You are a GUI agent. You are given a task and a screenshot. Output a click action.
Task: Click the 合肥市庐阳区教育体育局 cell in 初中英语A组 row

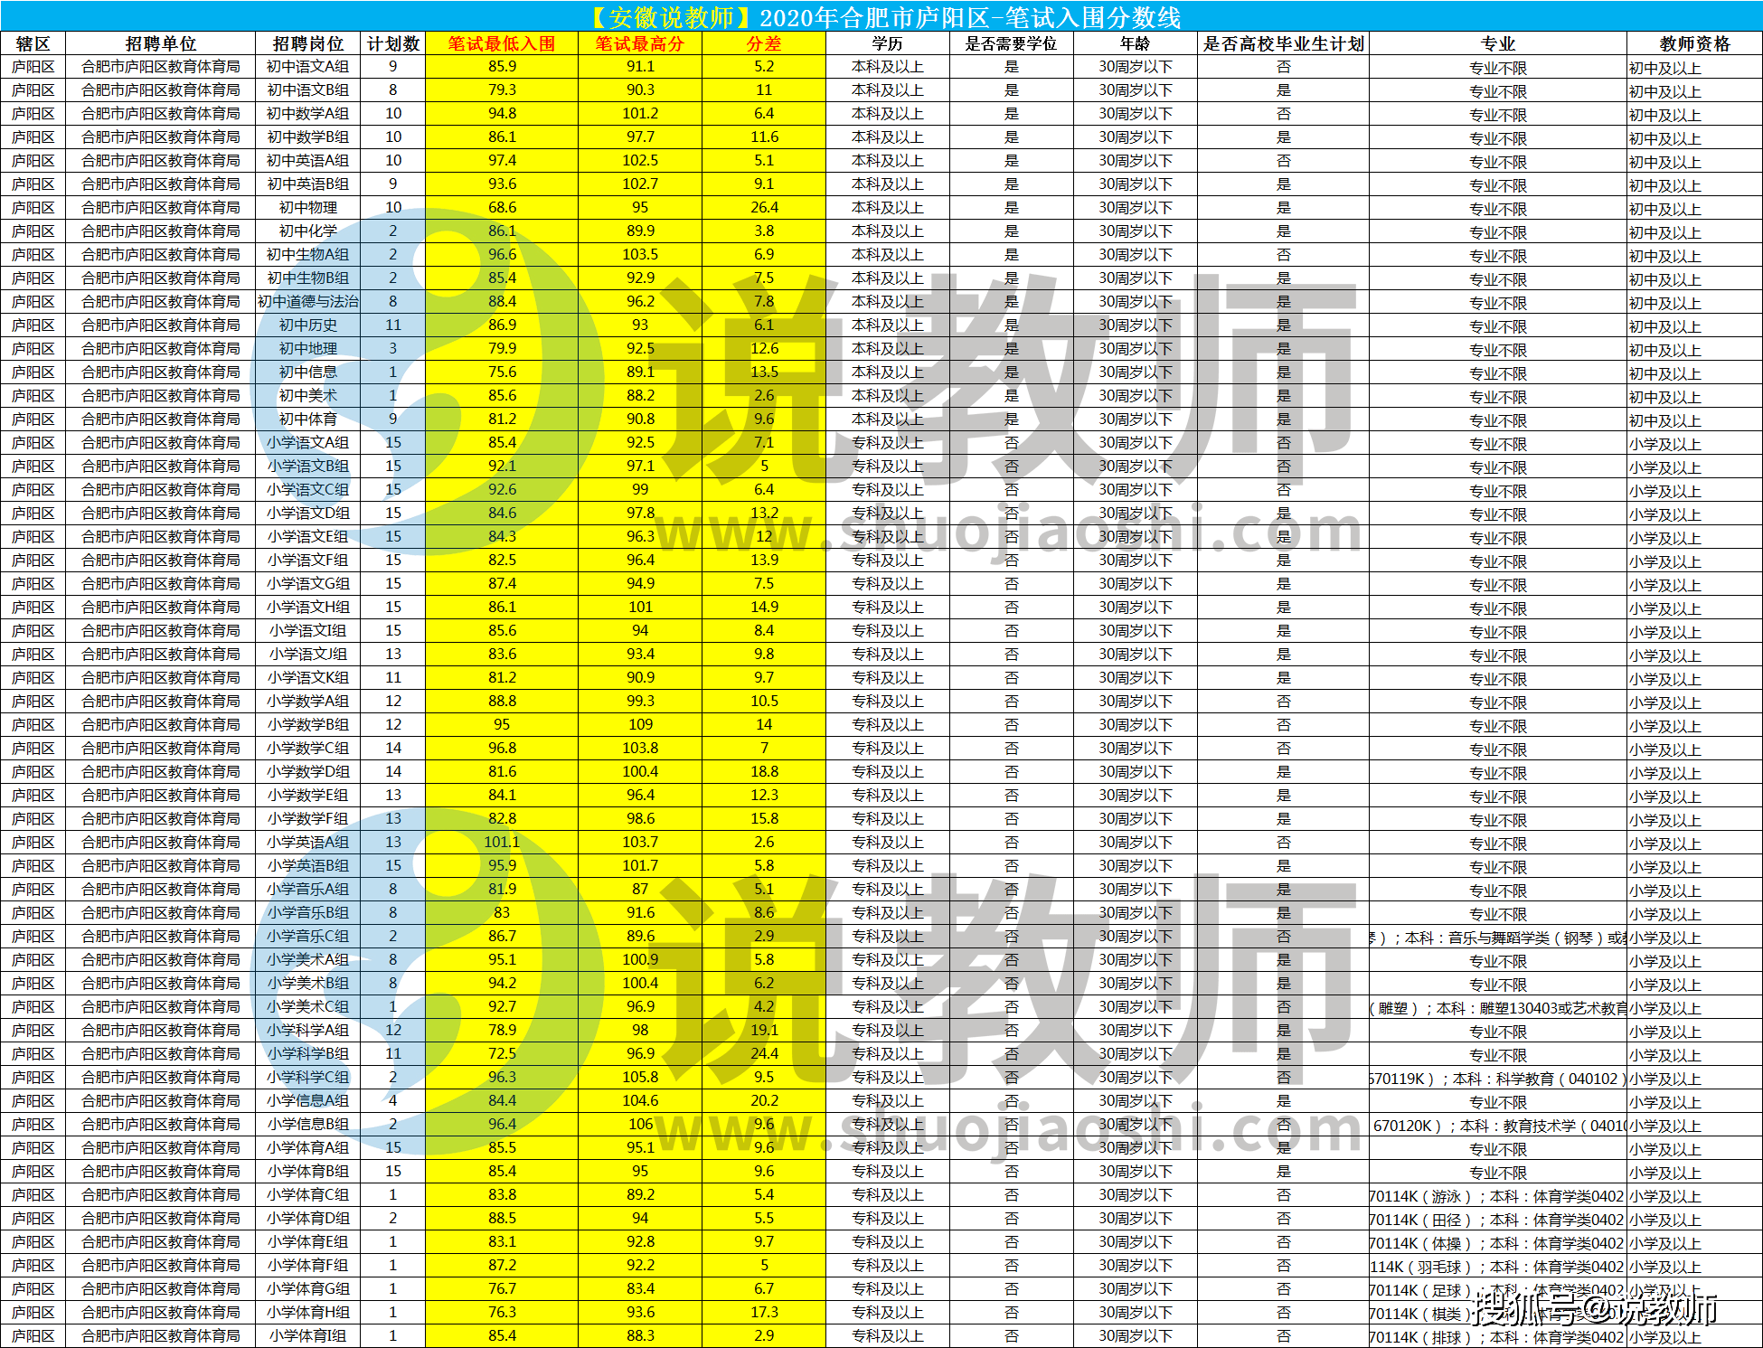[160, 160]
